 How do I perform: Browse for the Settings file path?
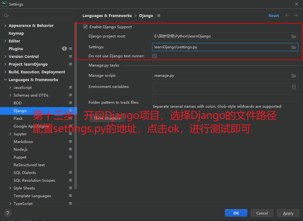[x=293, y=47]
